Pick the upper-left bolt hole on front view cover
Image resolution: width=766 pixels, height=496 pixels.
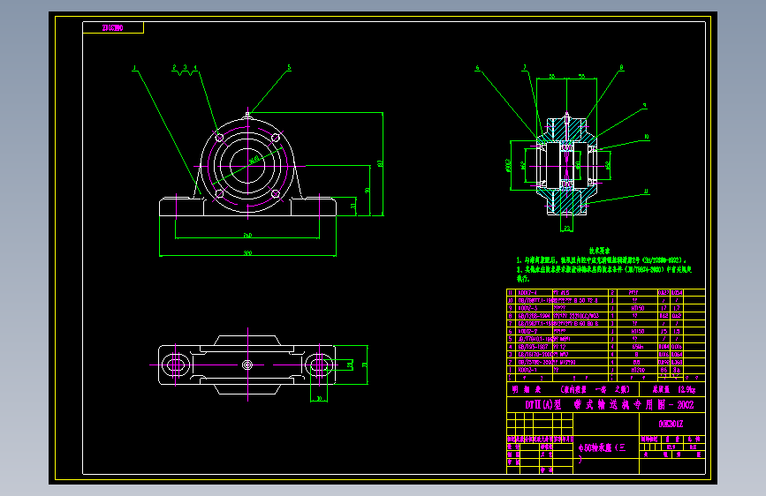pos(219,137)
